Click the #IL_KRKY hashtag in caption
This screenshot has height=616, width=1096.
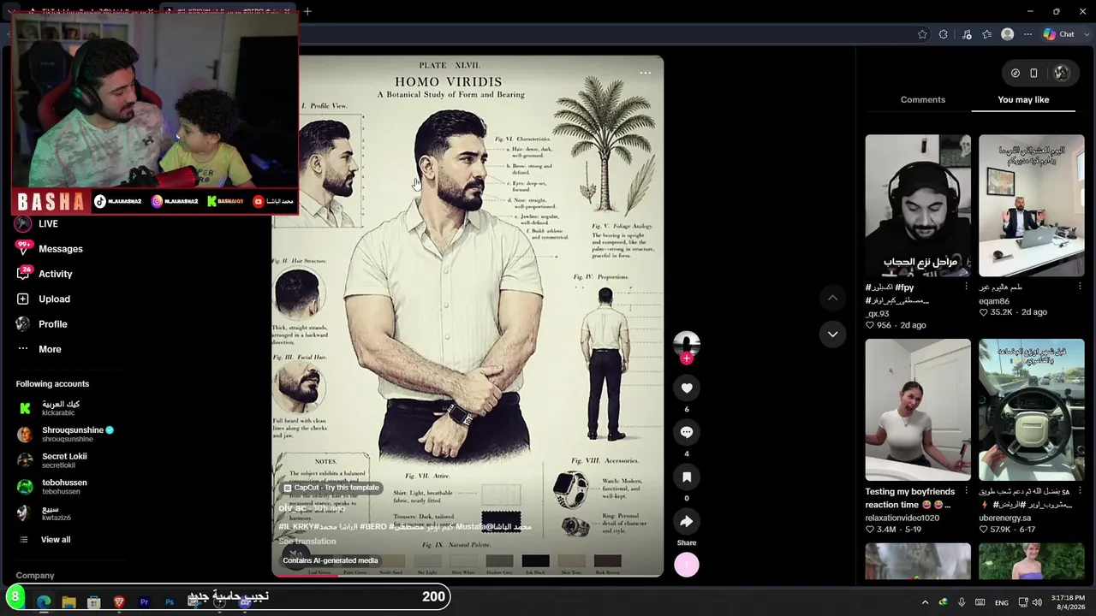coord(296,527)
